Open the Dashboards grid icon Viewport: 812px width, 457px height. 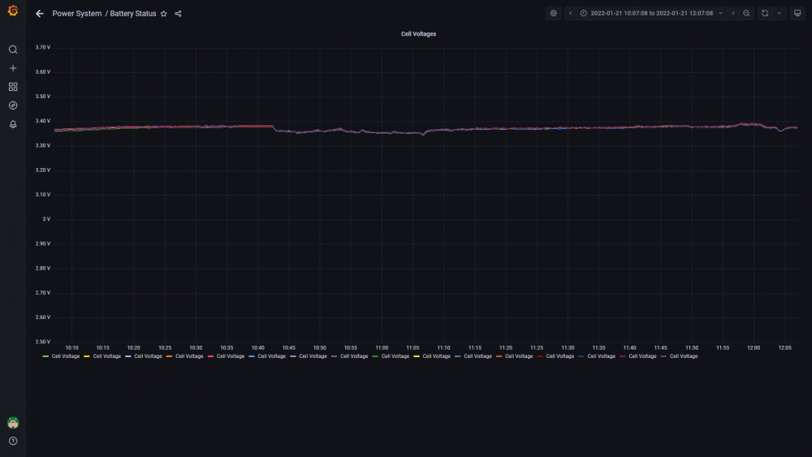click(13, 87)
